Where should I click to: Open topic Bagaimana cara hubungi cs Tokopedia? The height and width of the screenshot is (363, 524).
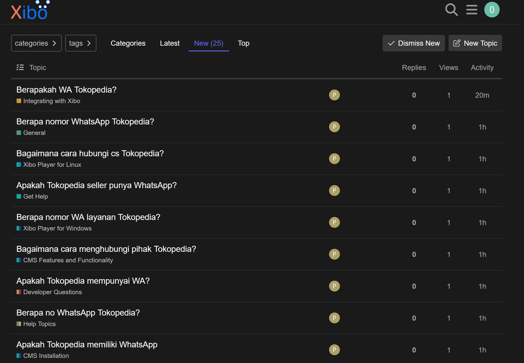[x=90, y=154]
